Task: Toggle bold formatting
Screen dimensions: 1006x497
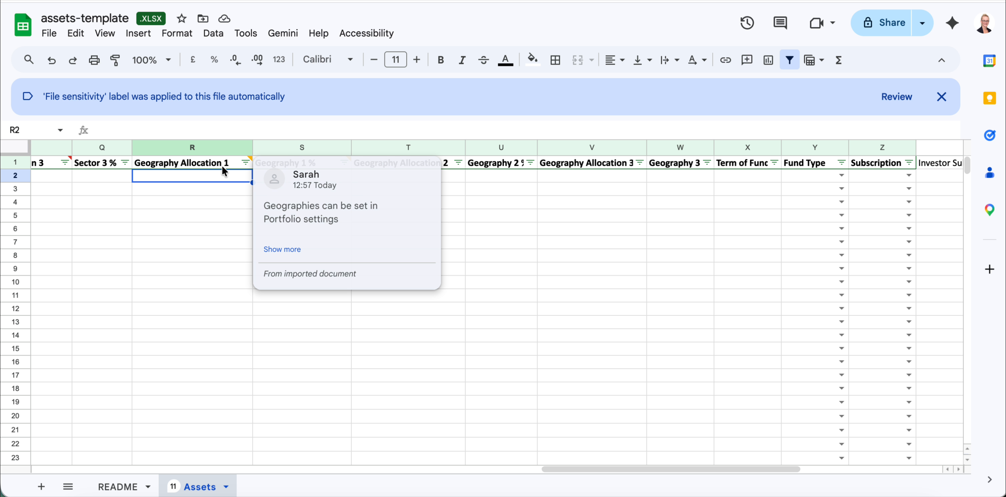Action: (441, 60)
